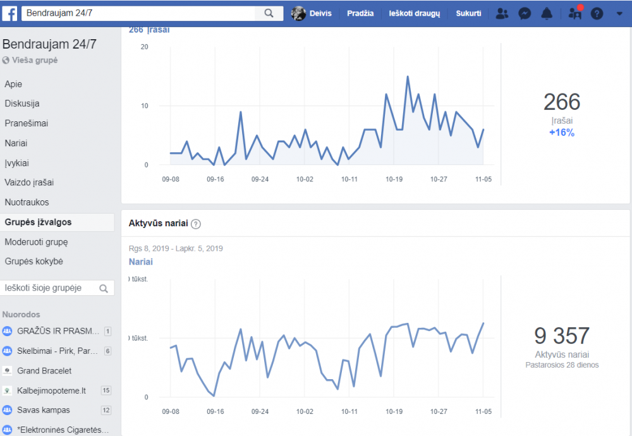Click the Pradžia link

360,13
